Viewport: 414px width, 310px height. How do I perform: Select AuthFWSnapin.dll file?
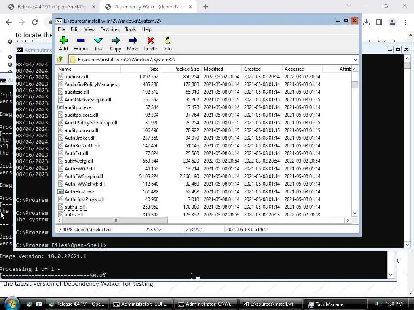tap(84, 176)
